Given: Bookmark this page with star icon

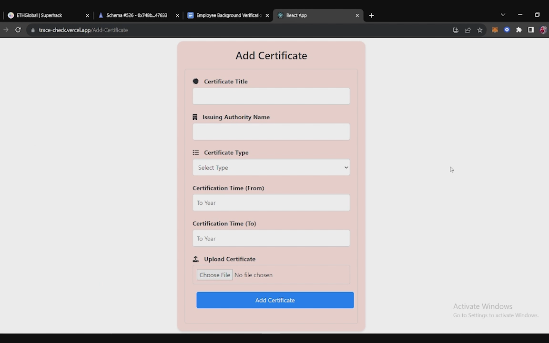Looking at the screenshot, I should (x=480, y=30).
